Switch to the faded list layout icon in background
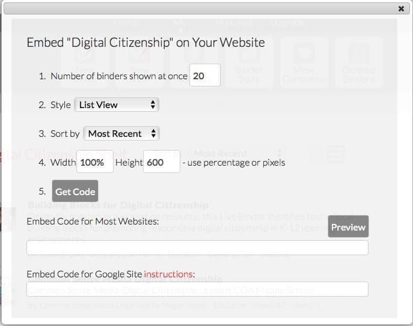 coord(335,154)
